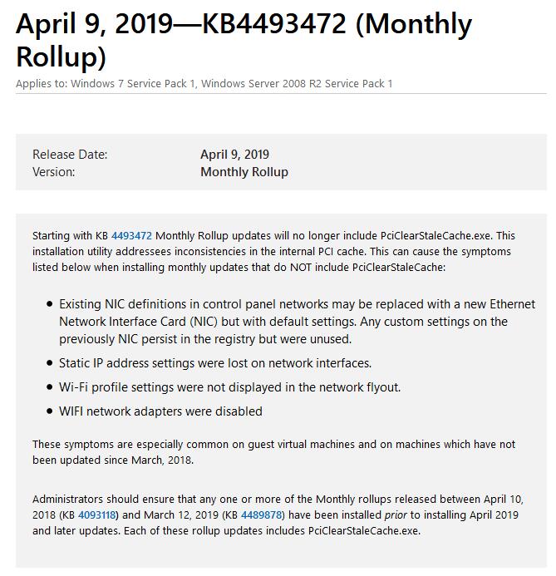Follow the KB 4489878 link
The height and width of the screenshot is (576, 556).
coord(262,515)
